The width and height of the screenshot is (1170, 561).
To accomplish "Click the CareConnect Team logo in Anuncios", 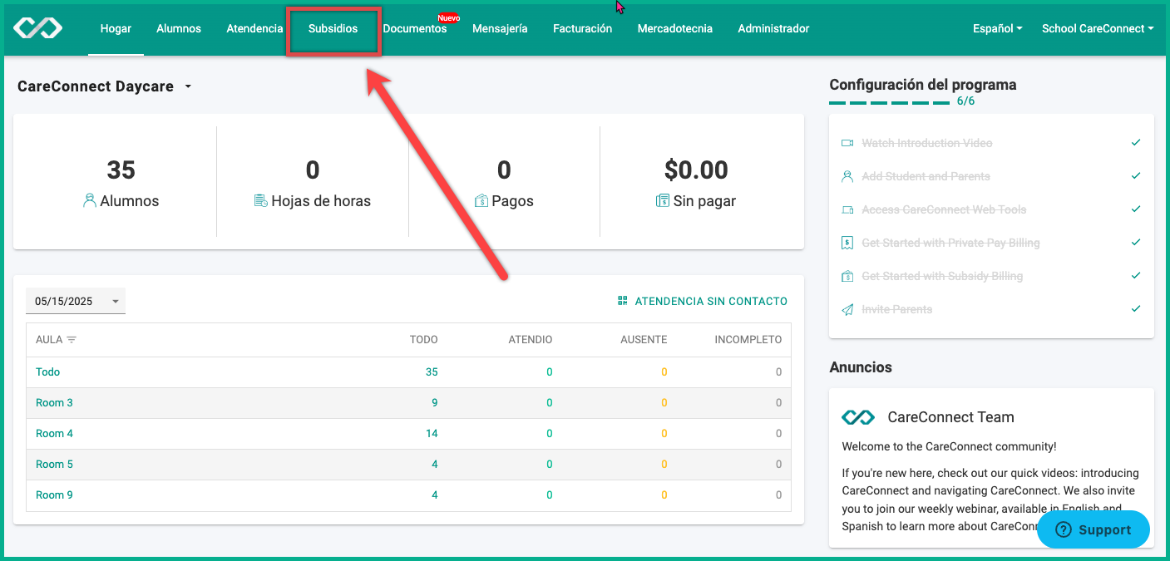I will (858, 417).
